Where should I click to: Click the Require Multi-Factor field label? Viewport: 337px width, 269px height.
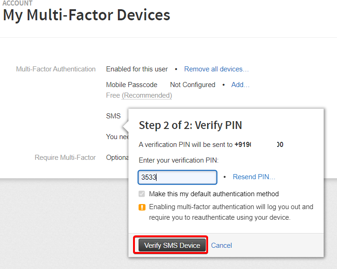[65, 158]
